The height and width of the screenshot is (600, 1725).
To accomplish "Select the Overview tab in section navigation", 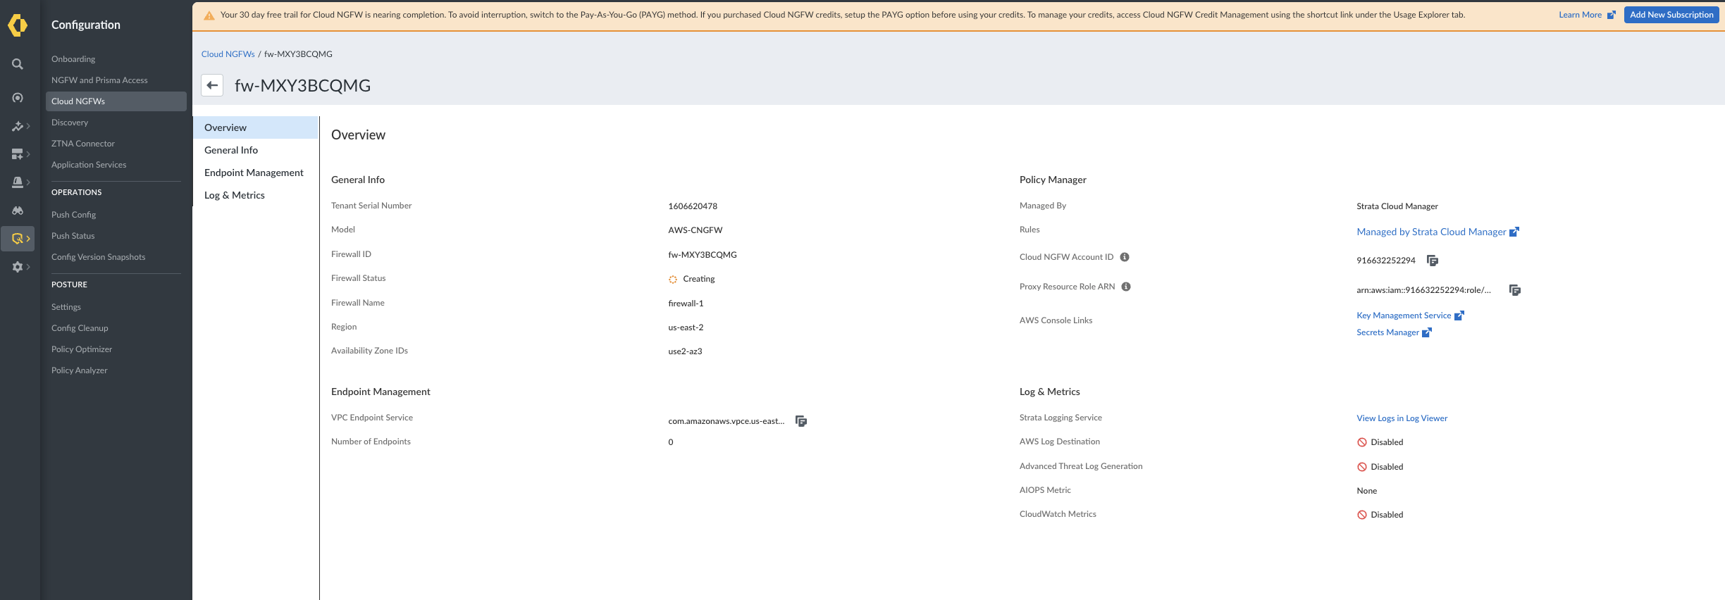I will (x=256, y=127).
